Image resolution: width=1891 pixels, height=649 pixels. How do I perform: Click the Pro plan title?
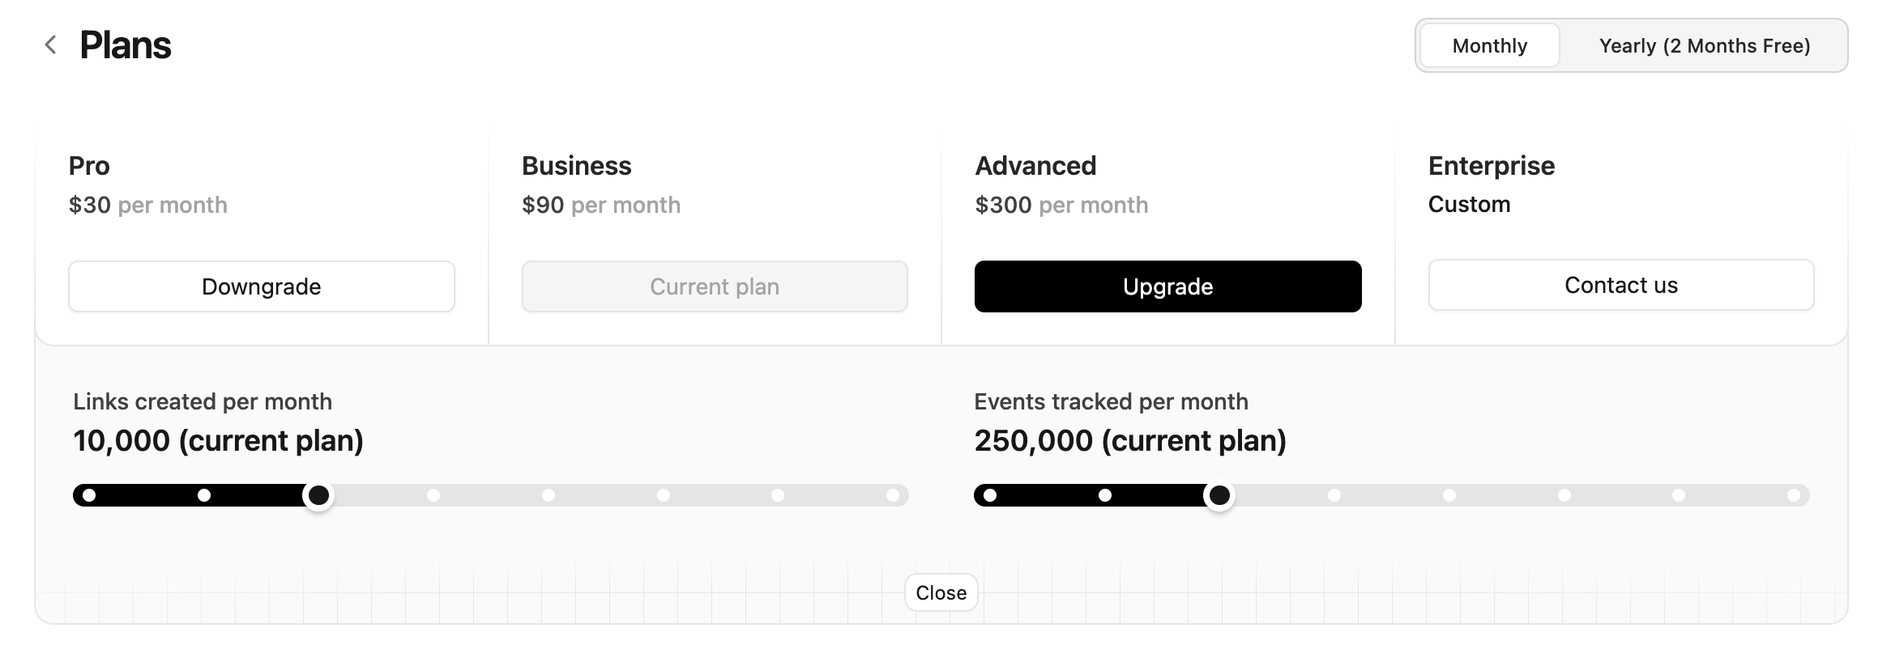[x=89, y=166]
